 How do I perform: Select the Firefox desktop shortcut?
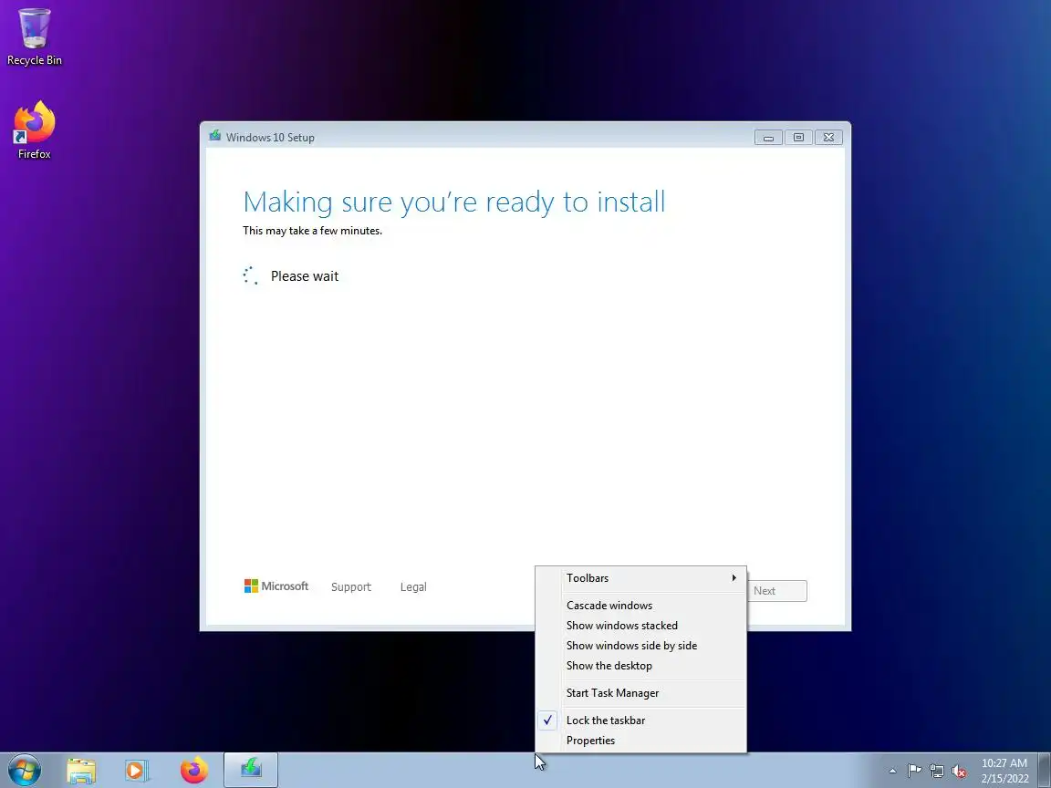point(34,130)
